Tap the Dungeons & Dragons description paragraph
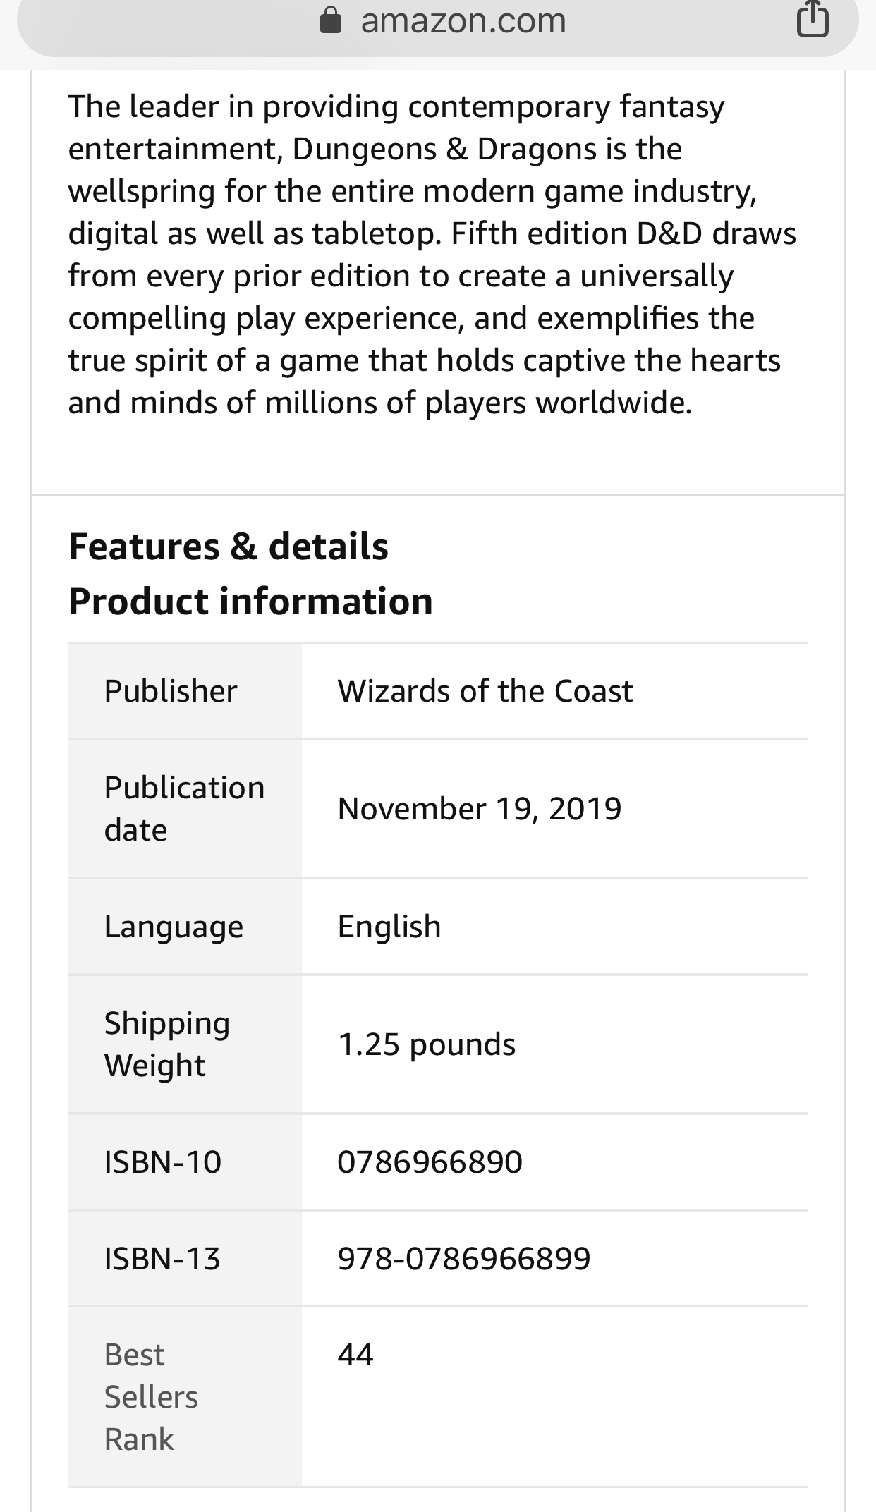 (x=432, y=255)
